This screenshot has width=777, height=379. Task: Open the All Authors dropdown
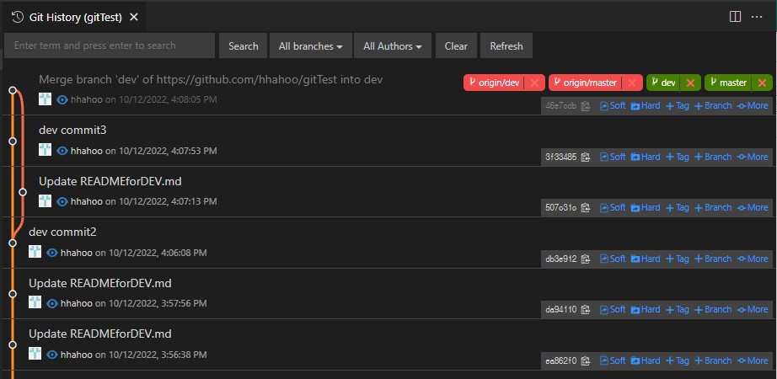[393, 46]
